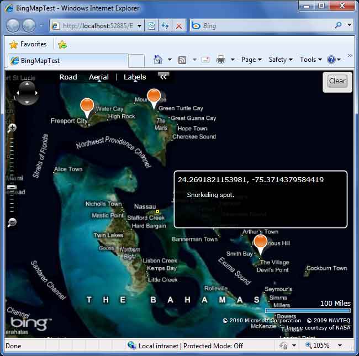The image size is (359, 356).
Task: Click the Cockburn Town map label
Action: pyautogui.click(x=327, y=268)
